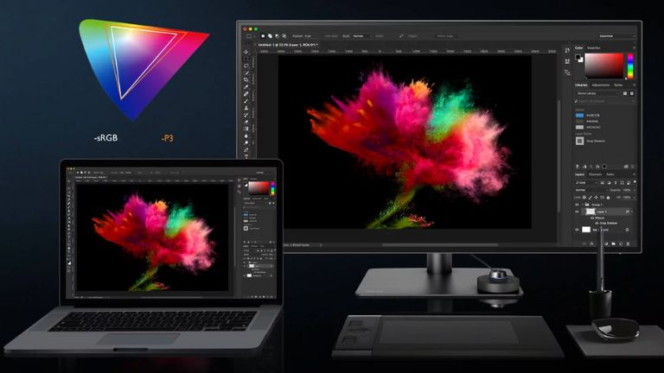Open the layer Kind filter dropdown
This screenshot has height=373, width=664.
coord(586,183)
